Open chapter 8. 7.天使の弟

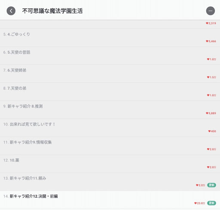click(x=110, y=92)
